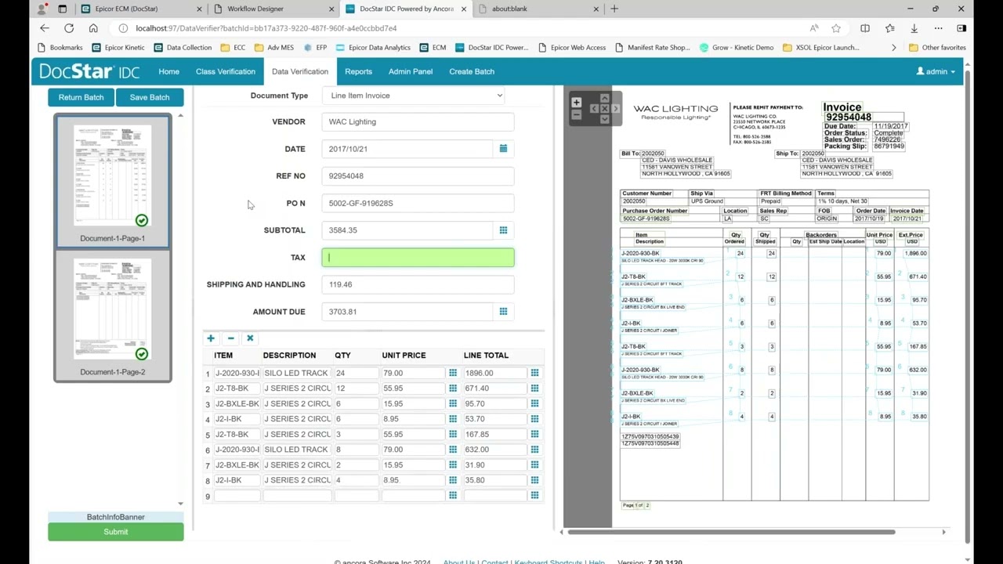Screen dimensions: 1003x564
Task: Click the SHIPPING AND HANDLING field 119.46
Action: [x=418, y=284]
